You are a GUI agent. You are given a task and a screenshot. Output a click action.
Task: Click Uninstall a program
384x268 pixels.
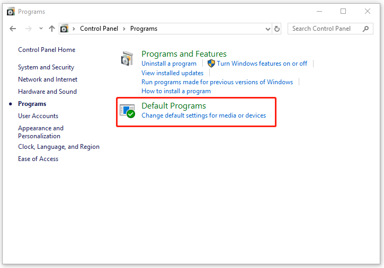point(169,64)
